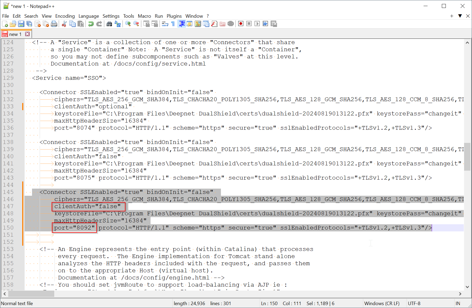Viewport: 472px width, 308px height.
Task: Click the scroll down arrow of vertical scrollbar
Action: coord(467,287)
